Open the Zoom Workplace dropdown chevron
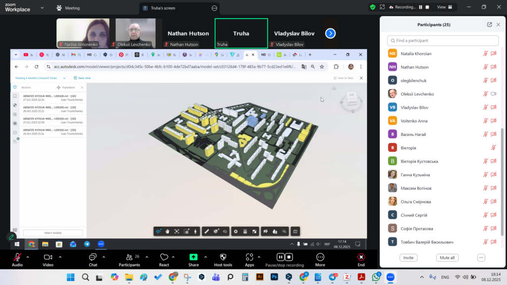507x285 pixels. coord(42,8)
